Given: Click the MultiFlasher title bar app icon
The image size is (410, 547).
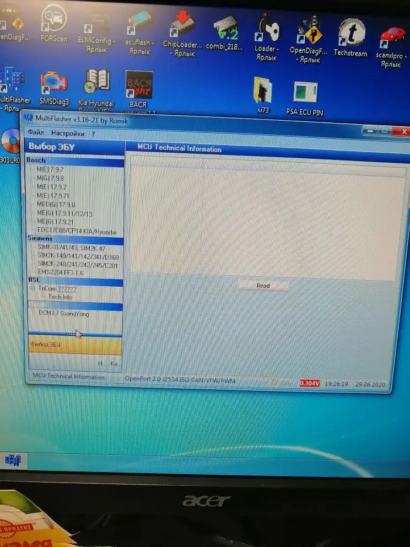Looking at the screenshot, I should click(28, 117).
